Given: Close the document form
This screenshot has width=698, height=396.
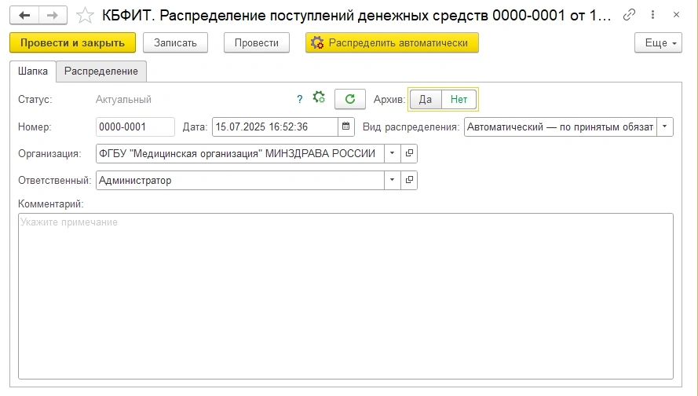Looking at the screenshot, I should click(x=676, y=15).
